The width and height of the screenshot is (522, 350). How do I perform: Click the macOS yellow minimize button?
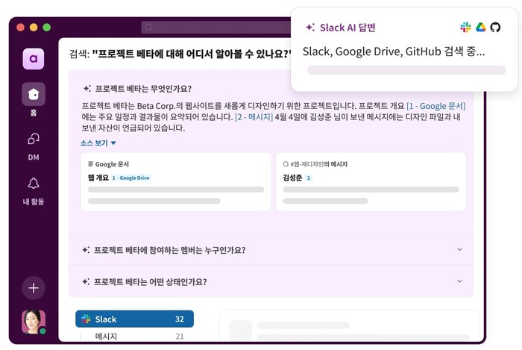(34, 28)
